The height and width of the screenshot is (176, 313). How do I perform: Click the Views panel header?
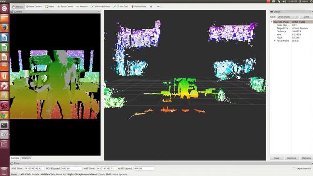(x=291, y=12)
